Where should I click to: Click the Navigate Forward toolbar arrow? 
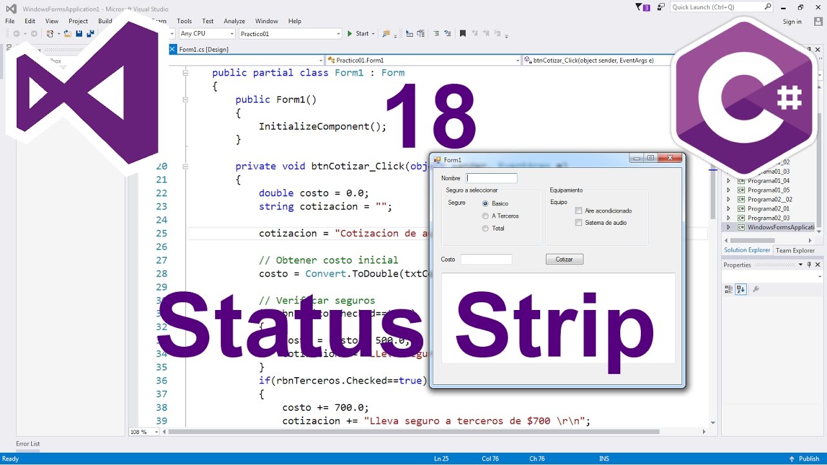click(33, 34)
